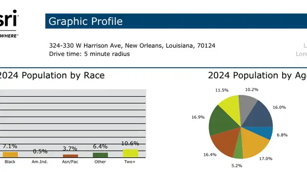Click the Asn/Pac axis label

(x=70, y=161)
